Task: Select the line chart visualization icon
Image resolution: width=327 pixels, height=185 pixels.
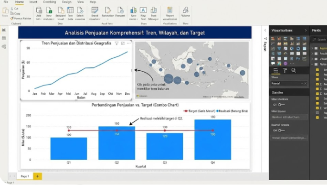Action: tap(273, 44)
